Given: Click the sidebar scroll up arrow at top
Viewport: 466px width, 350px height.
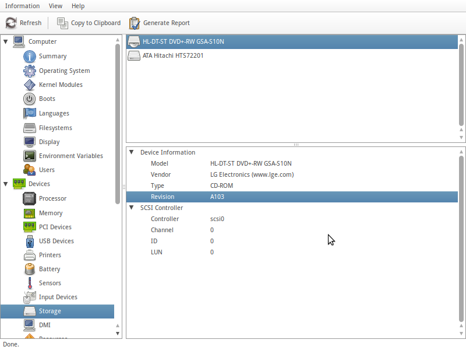Looking at the screenshot, I should (x=118, y=40).
